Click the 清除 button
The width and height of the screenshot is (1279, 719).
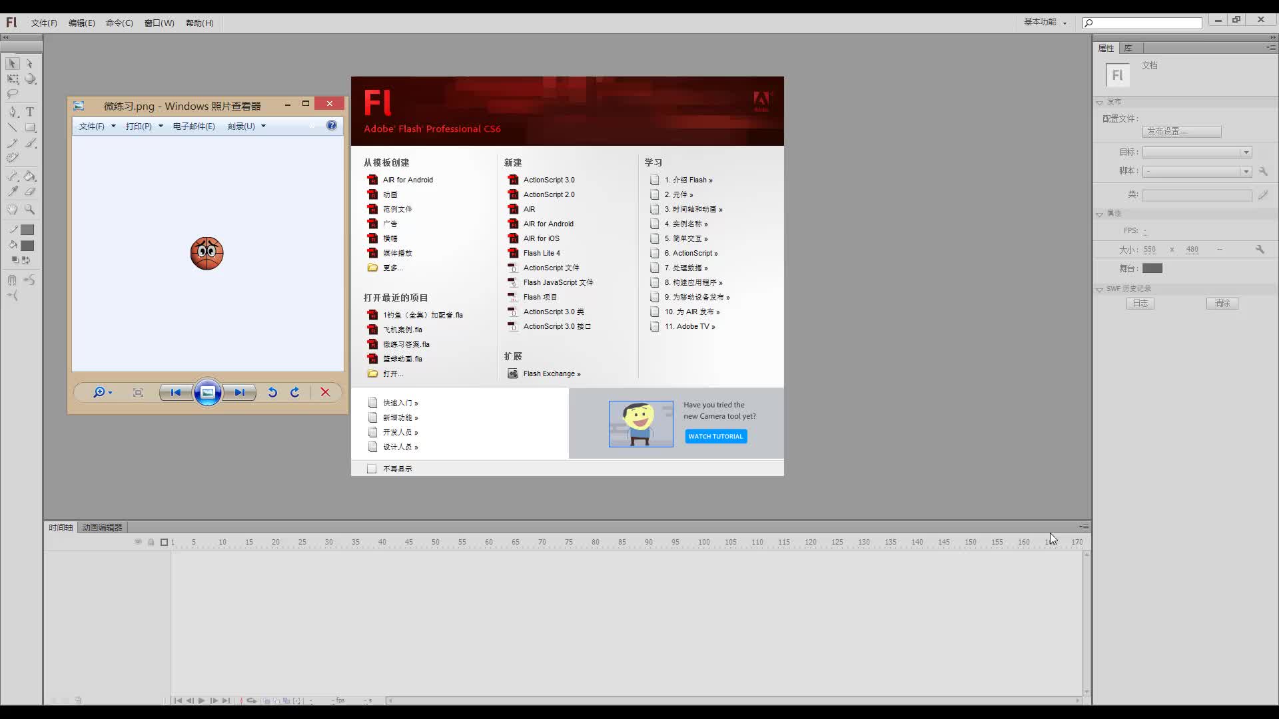click(x=1222, y=304)
